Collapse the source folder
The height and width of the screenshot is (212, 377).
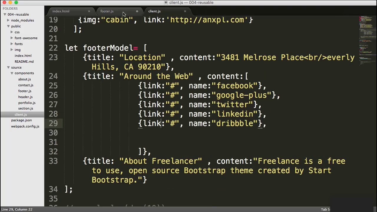(8, 67)
